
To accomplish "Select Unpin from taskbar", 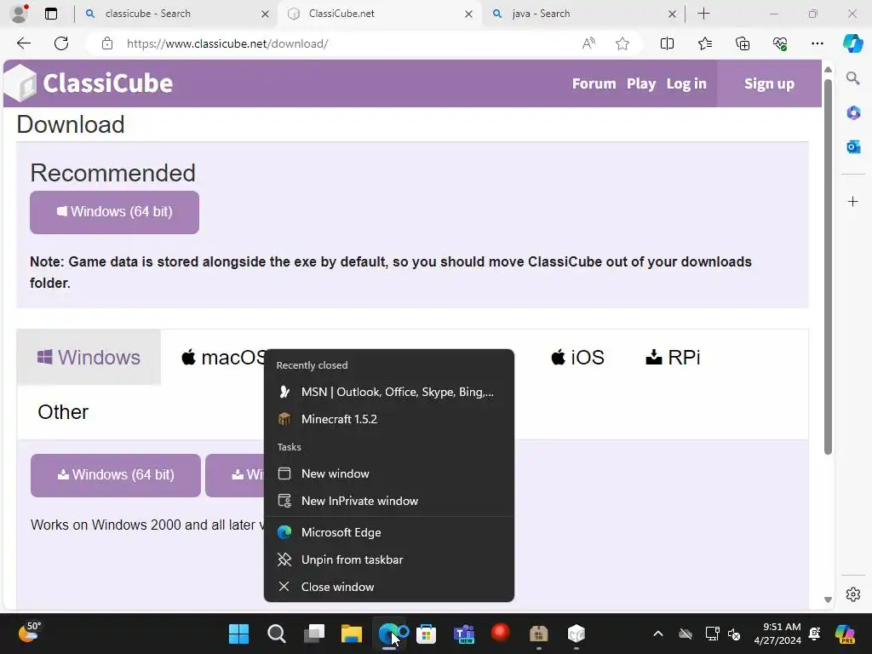I will [x=388, y=560].
